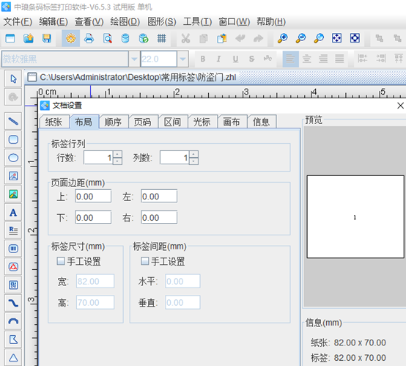This screenshot has width=406, height=366.
Task: Choose the QR code tool icon
Action: (13, 285)
